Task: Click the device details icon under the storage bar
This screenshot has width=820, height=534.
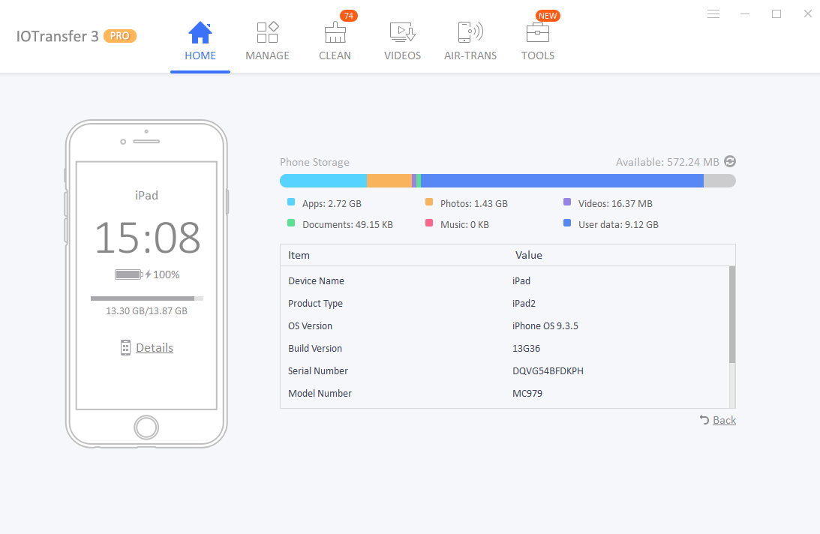Action: (x=126, y=347)
